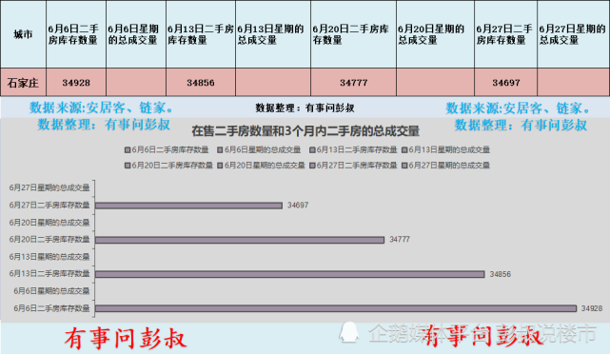
Task: Select the table value 34697
Action: pyautogui.click(x=505, y=83)
